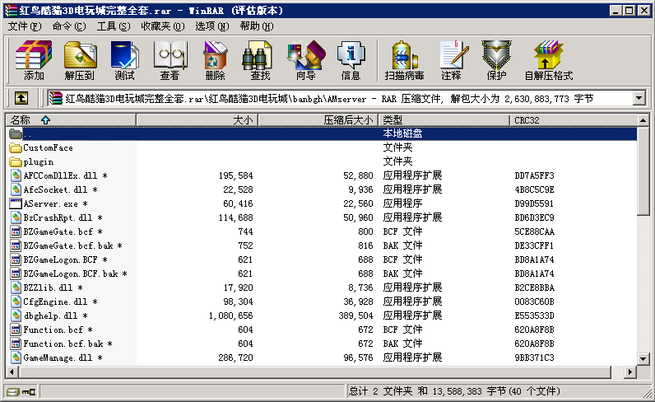Click the 添加 (Add) toolbar icon
The height and width of the screenshot is (402, 655).
tap(34, 60)
